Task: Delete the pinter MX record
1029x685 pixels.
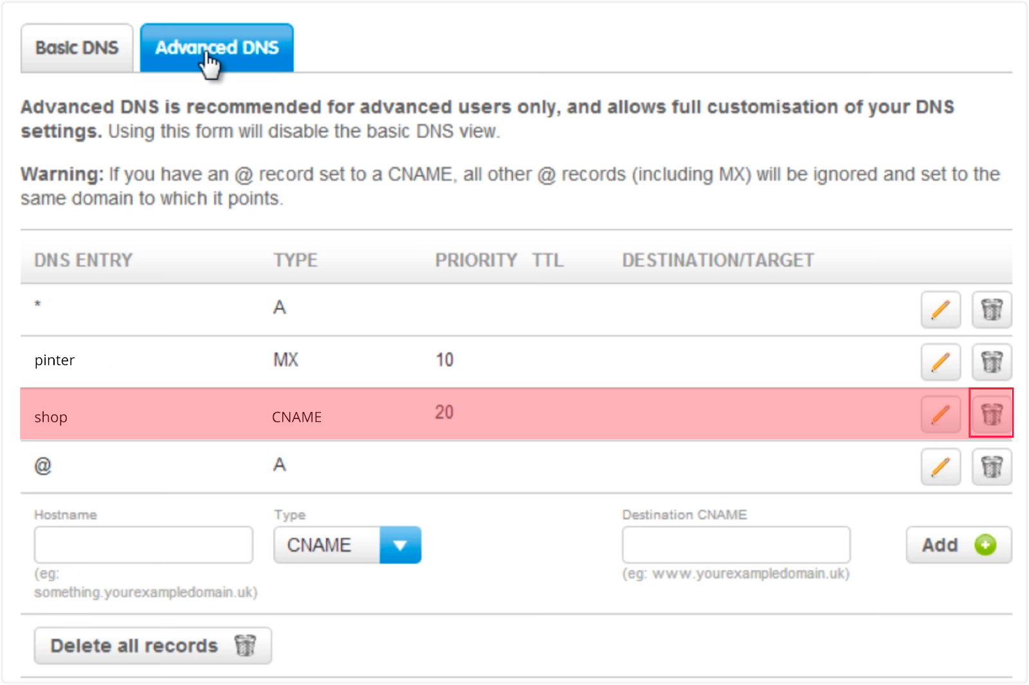Action: pyautogui.click(x=992, y=362)
